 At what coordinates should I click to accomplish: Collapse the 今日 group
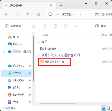point(39,42)
